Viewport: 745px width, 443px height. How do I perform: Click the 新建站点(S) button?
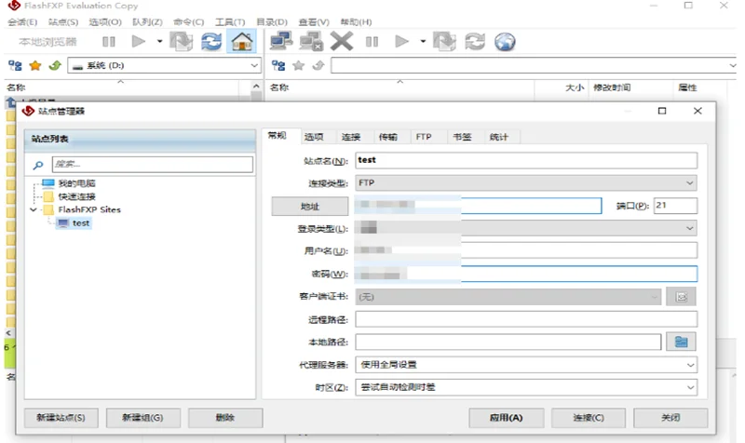click(61, 418)
